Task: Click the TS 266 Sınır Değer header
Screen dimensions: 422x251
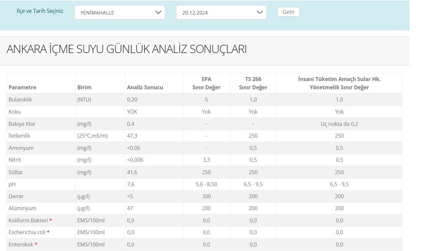Action: (x=253, y=83)
